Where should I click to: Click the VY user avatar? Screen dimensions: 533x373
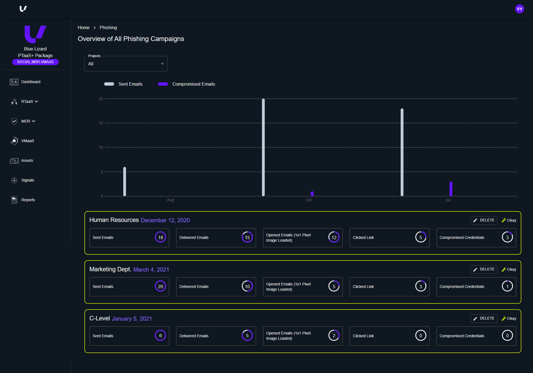(x=519, y=9)
